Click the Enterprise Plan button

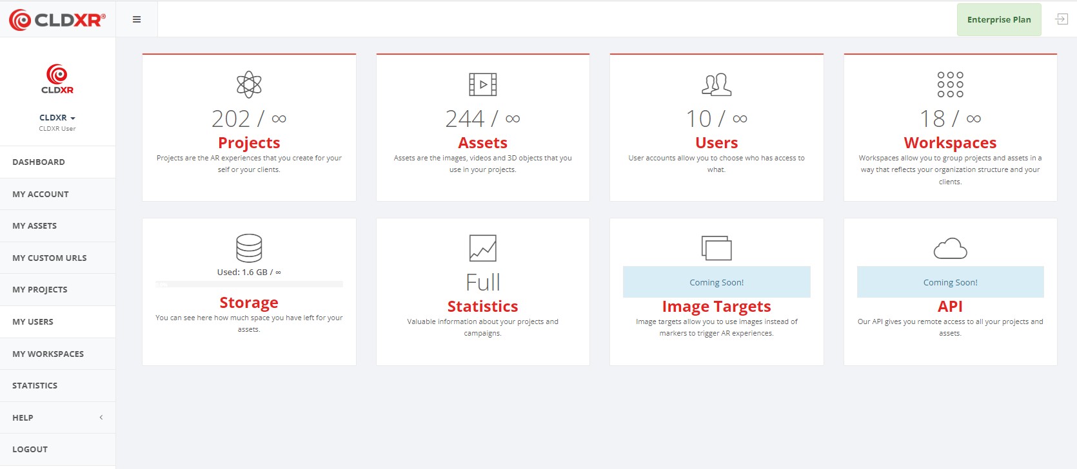point(998,19)
